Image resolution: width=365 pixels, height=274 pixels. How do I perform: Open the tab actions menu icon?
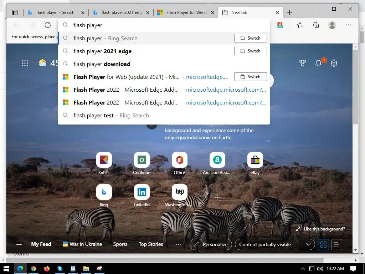15,12
